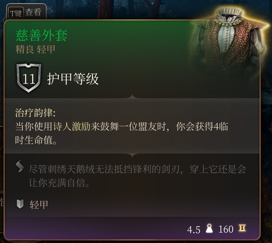Image resolution: width=272 pixels, height=243 pixels.
Task: Click the weight icon next to 4.5
Action: click(209, 228)
